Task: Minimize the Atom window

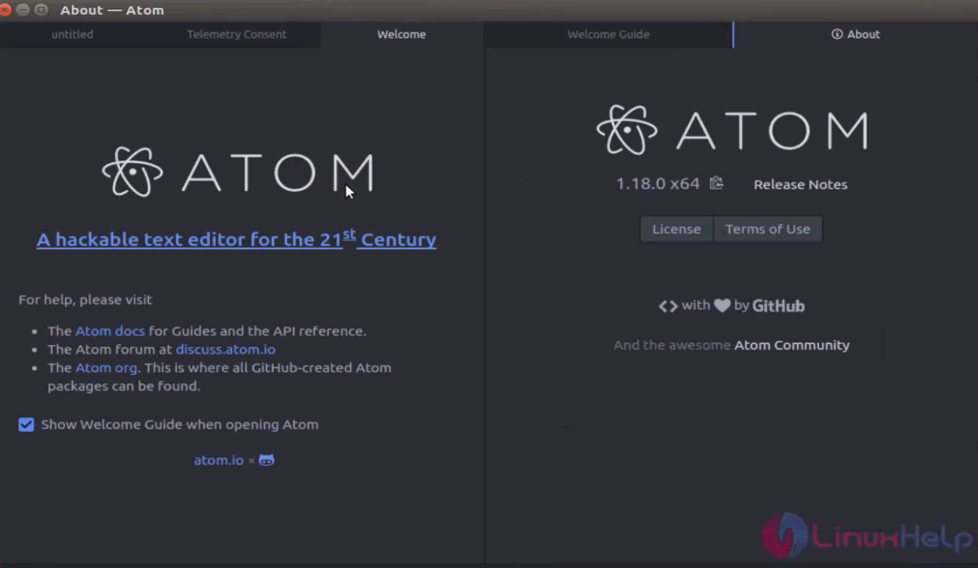Action: [x=23, y=9]
